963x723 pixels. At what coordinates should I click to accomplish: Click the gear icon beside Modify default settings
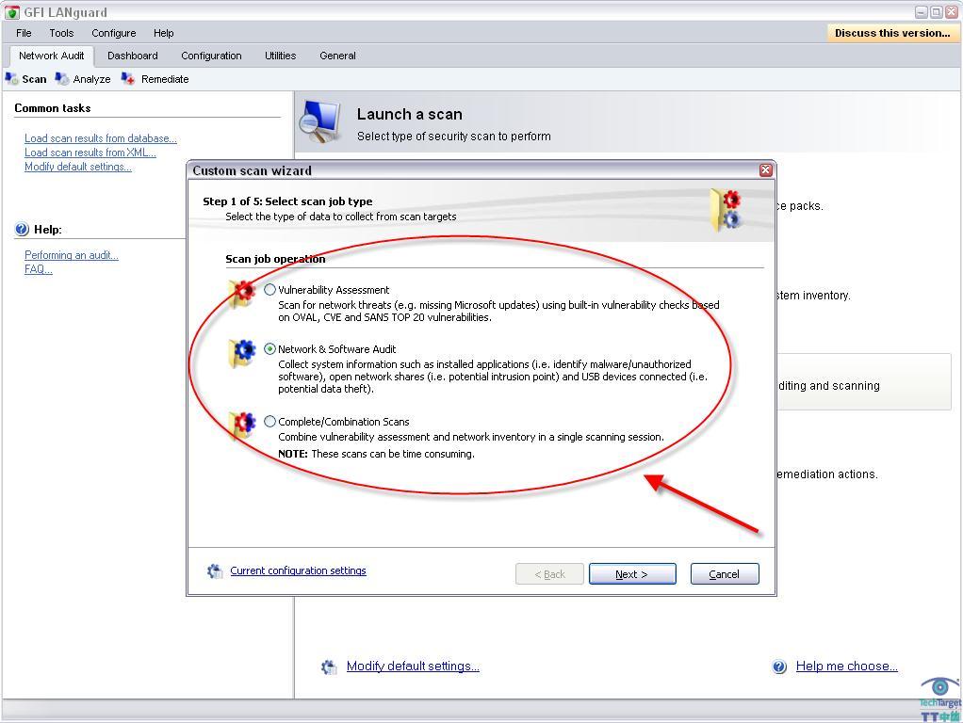(329, 667)
